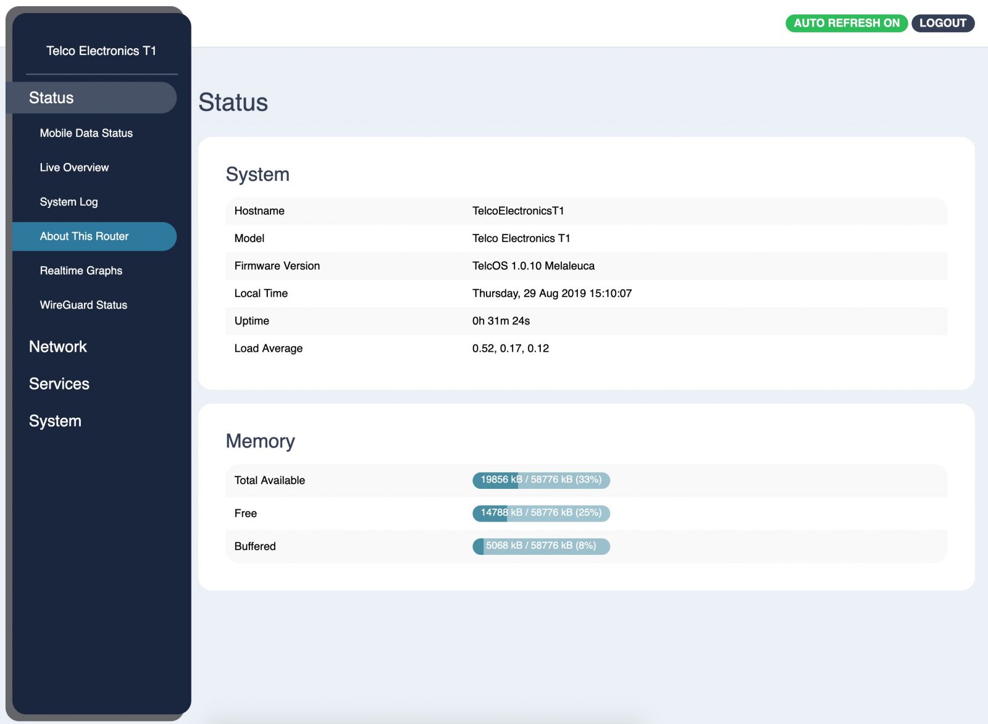Click the Load Average label
988x724 pixels.
(x=269, y=349)
